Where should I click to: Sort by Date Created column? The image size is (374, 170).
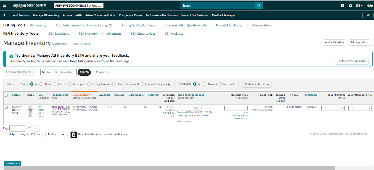pos(81,95)
